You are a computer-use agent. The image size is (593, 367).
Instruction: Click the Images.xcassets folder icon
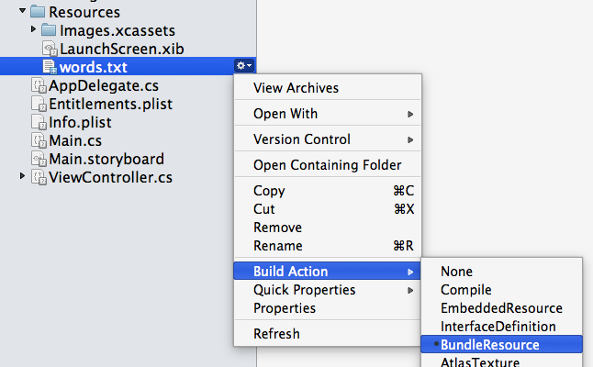tap(49, 30)
